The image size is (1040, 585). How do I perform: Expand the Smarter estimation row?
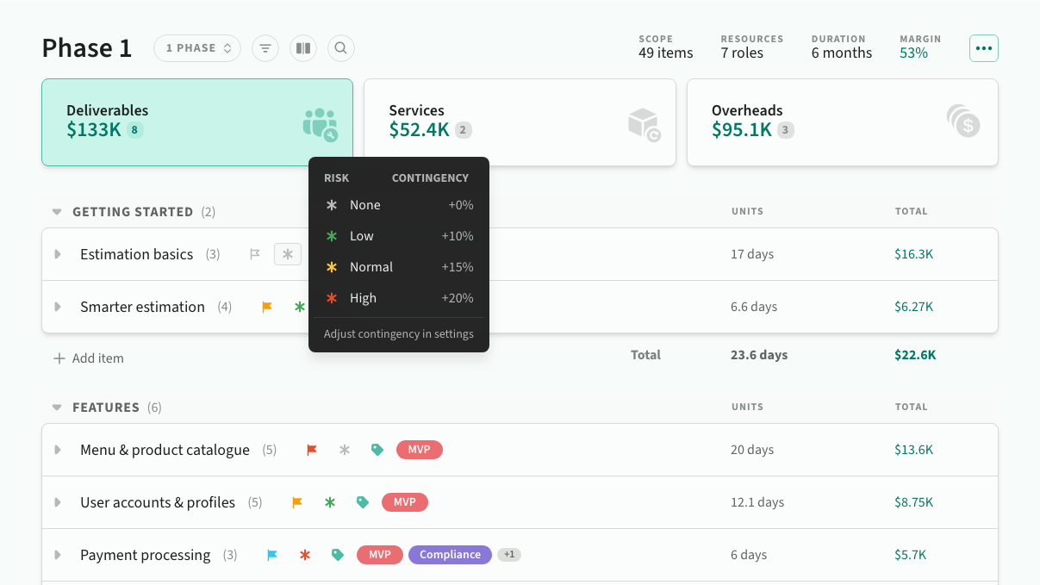coord(58,307)
